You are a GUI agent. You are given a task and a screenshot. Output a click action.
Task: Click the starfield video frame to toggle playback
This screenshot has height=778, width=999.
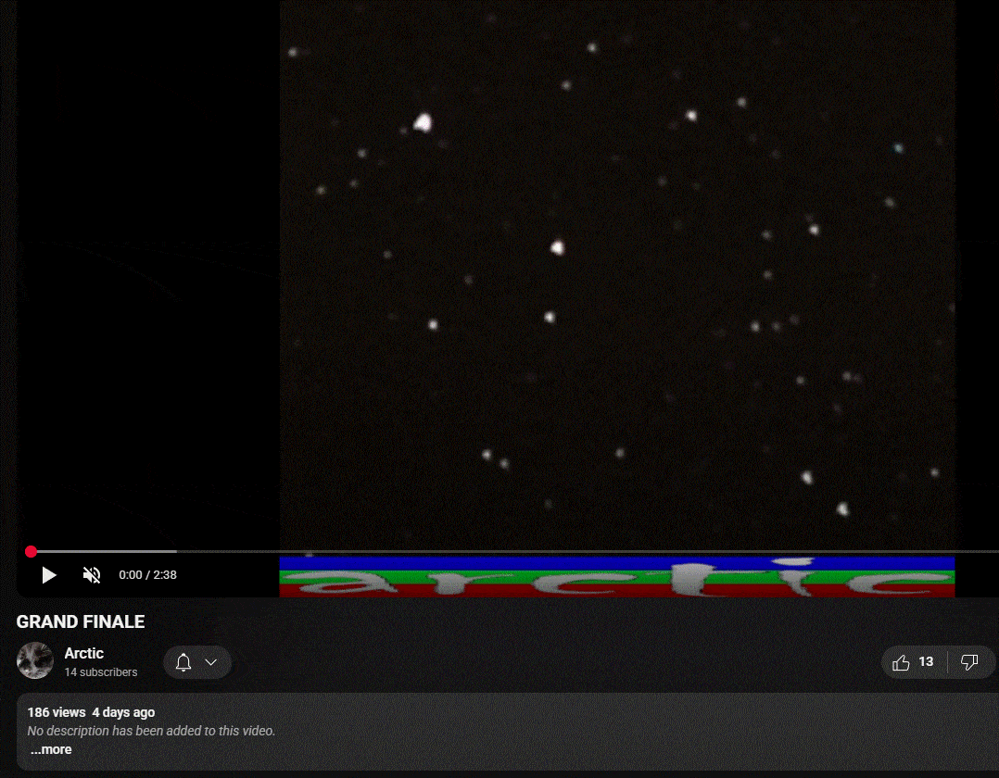pos(616,278)
